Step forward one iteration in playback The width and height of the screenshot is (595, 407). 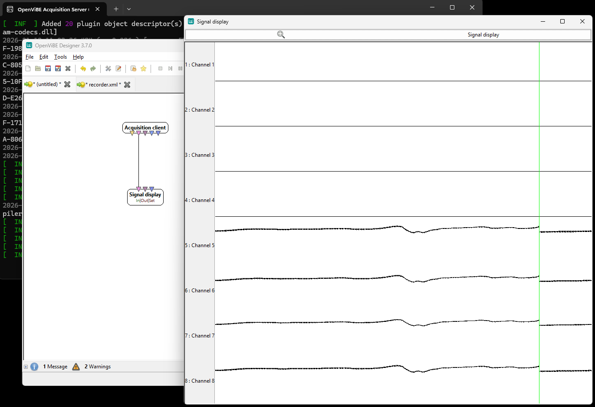point(170,68)
